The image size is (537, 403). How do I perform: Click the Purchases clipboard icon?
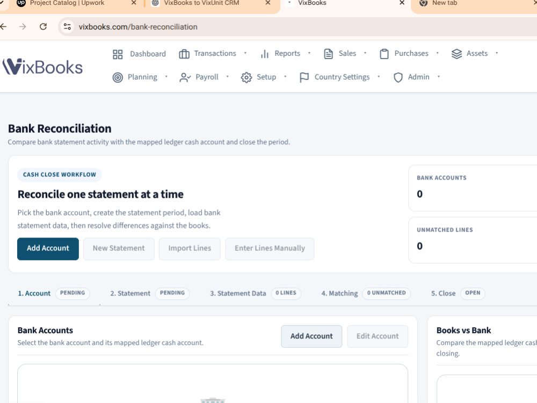pyautogui.click(x=384, y=54)
